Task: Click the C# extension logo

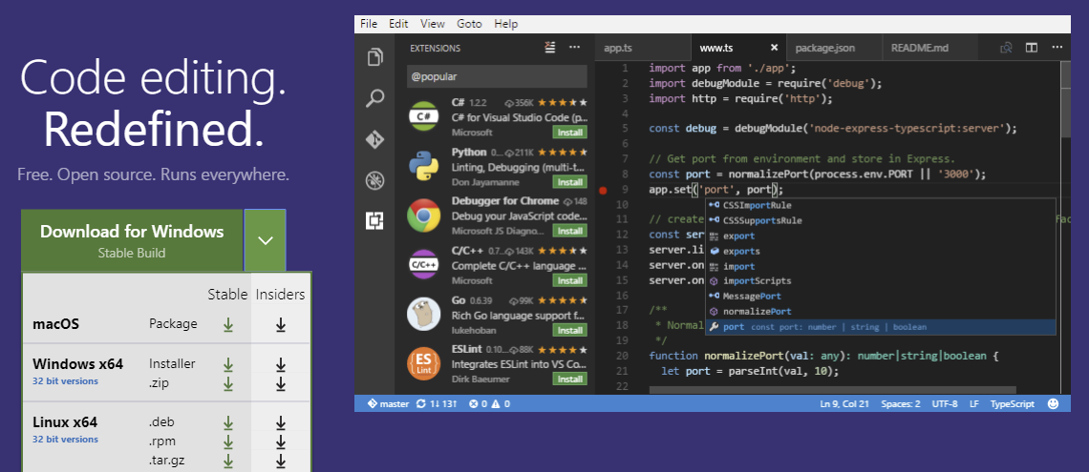Action: 423,116
